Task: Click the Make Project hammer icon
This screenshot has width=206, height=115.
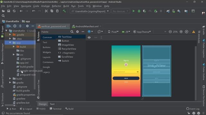Action: pyautogui.click(x=64, y=11)
